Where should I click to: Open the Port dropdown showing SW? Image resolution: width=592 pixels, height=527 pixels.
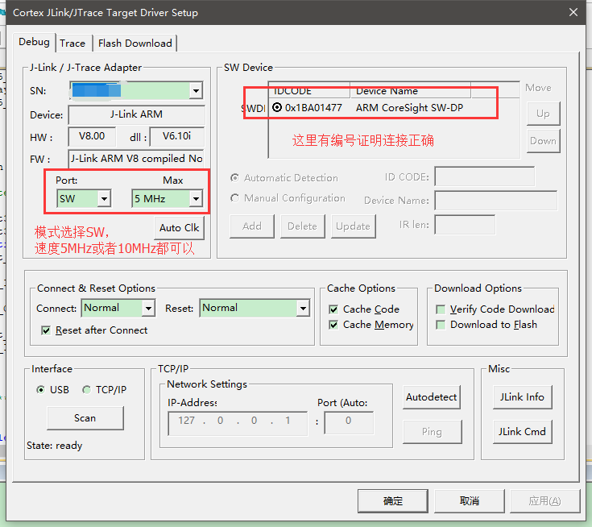click(104, 198)
